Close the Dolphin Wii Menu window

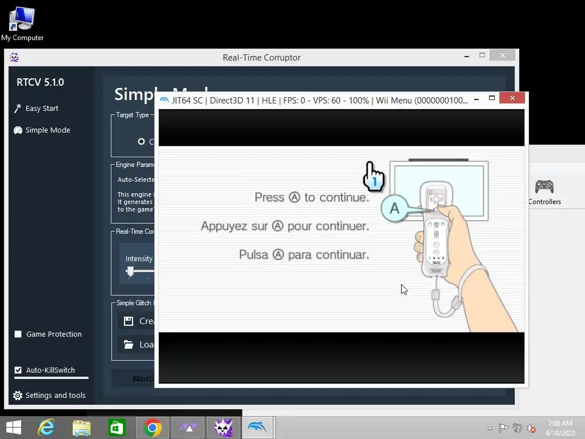(x=512, y=98)
